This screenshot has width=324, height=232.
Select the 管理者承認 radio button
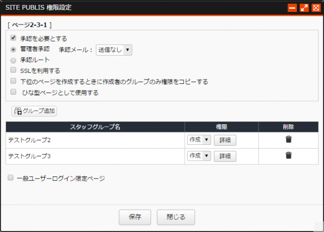click(13, 50)
